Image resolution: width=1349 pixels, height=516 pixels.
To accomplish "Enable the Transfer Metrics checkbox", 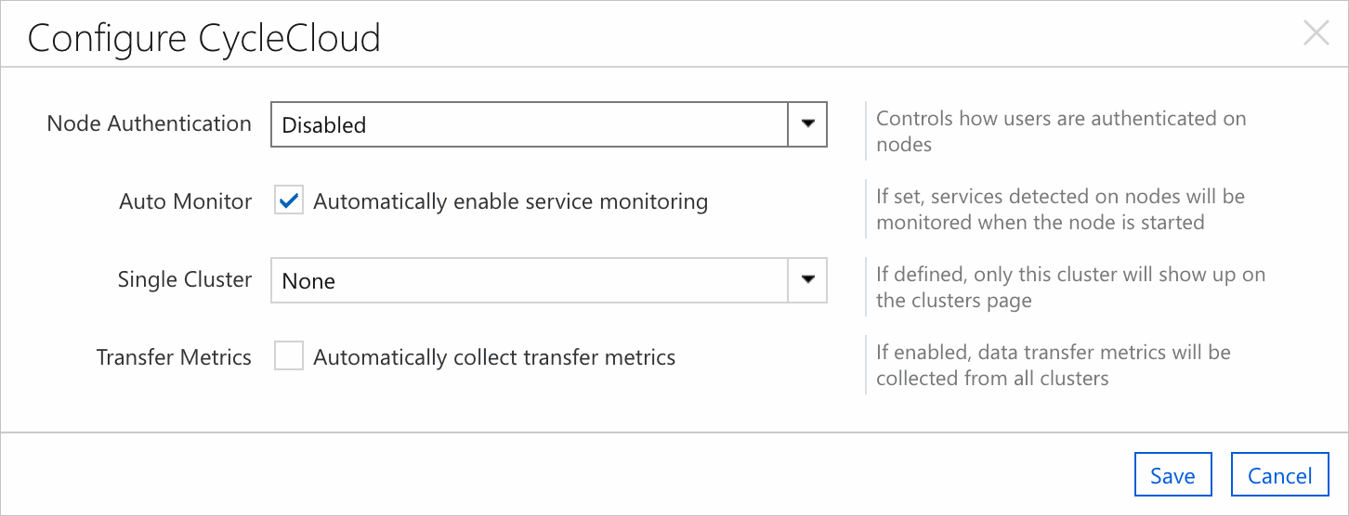I will [289, 356].
